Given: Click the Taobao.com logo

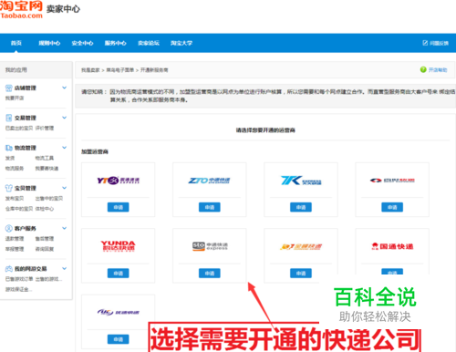Looking at the screenshot, I should pyautogui.click(x=21, y=9).
